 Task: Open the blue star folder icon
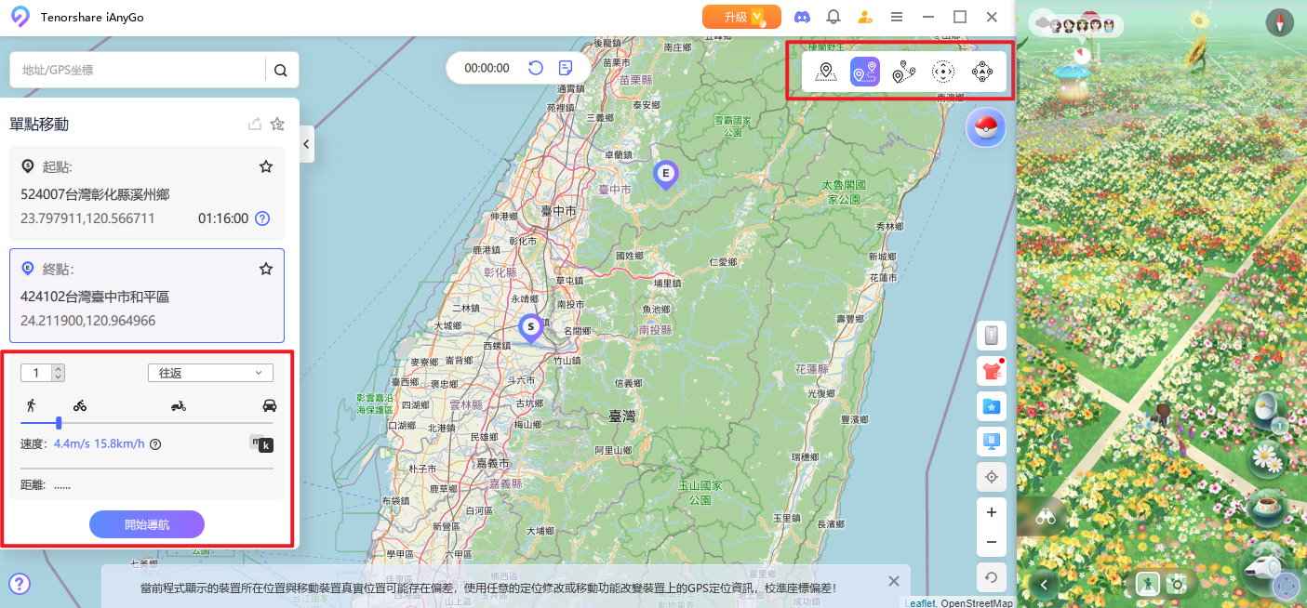(992, 406)
